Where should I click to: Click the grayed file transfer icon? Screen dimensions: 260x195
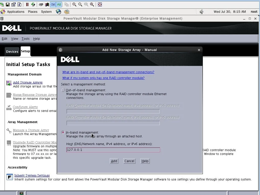[x=67, y=5]
